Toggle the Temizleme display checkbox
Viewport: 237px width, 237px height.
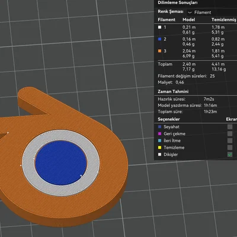(230, 148)
